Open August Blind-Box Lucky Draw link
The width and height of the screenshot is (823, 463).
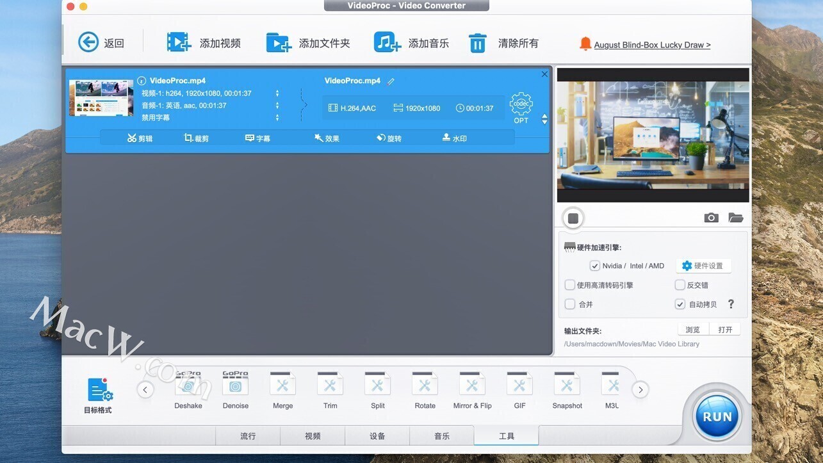click(x=652, y=45)
